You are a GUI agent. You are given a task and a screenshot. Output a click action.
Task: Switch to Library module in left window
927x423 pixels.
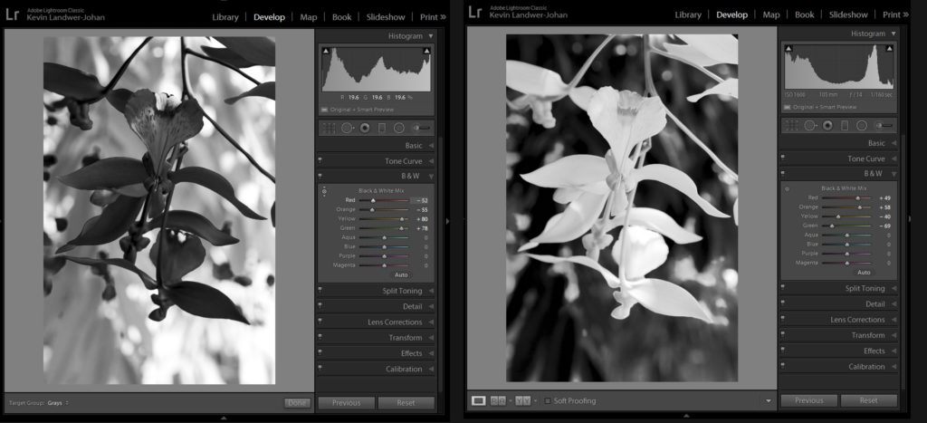(x=225, y=16)
